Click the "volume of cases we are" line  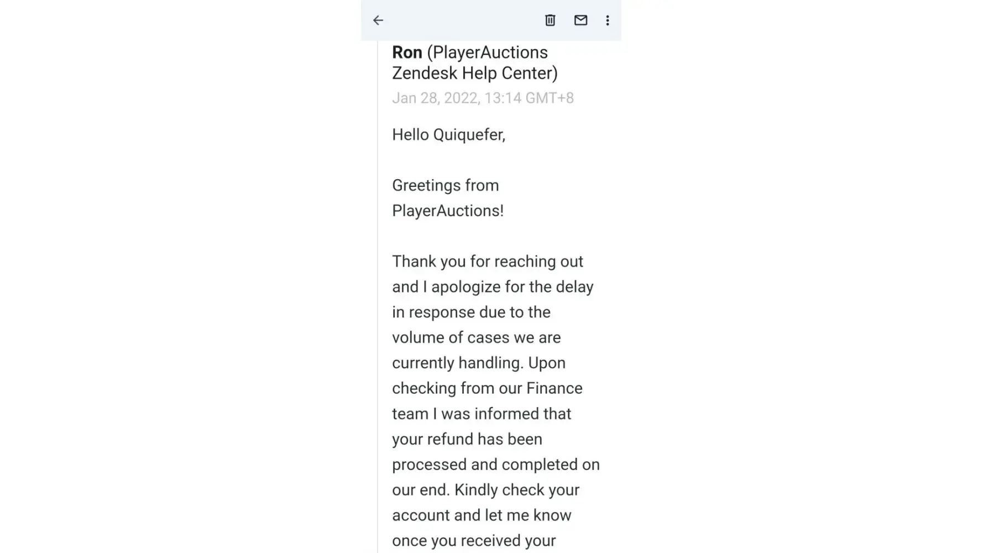click(476, 338)
